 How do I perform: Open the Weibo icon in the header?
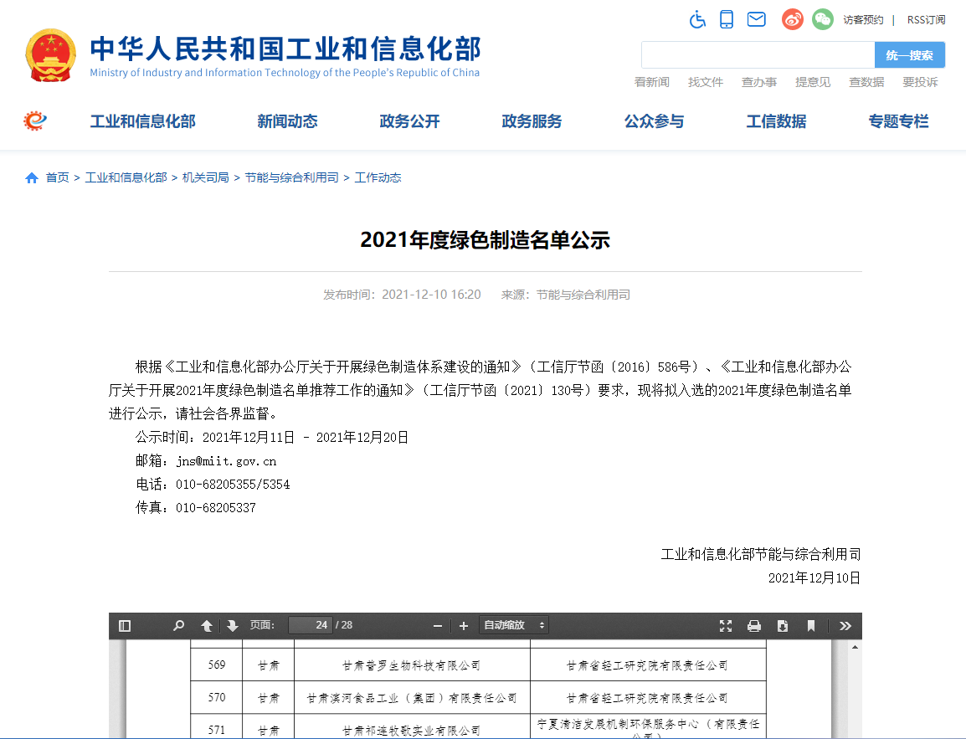coord(793,18)
